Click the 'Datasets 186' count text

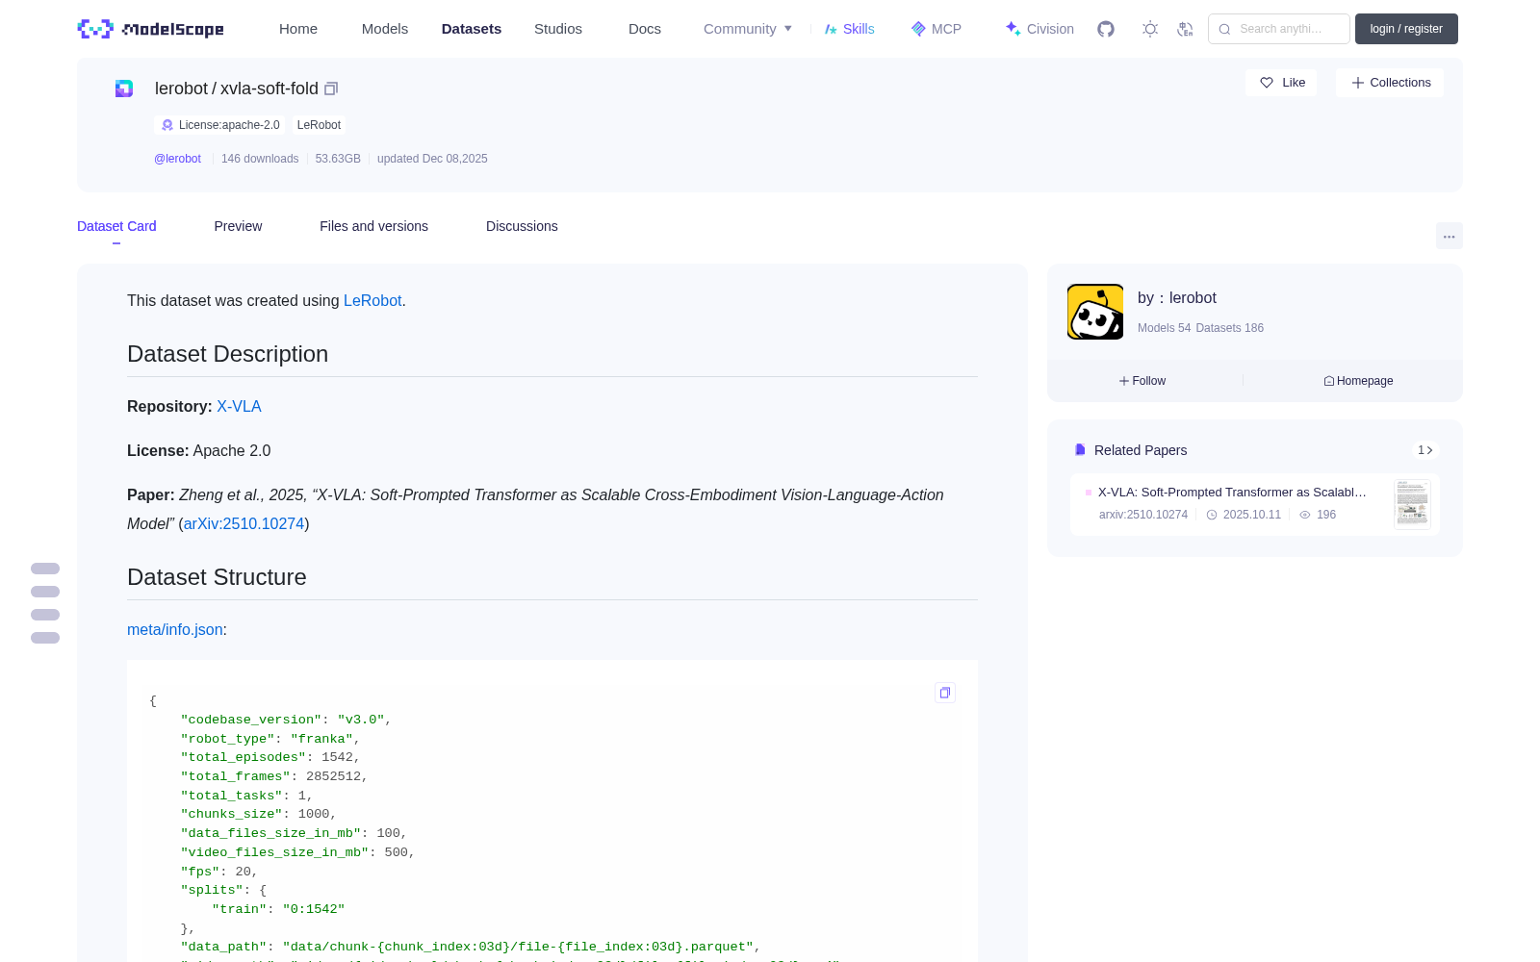[x=1230, y=328]
